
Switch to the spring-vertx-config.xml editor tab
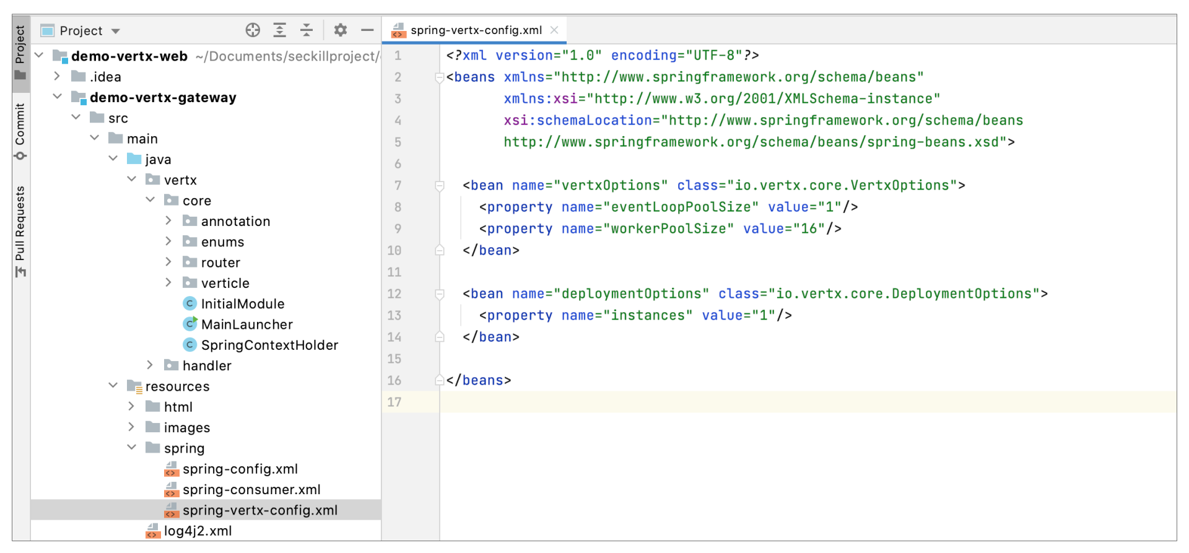[x=476, y=30]
